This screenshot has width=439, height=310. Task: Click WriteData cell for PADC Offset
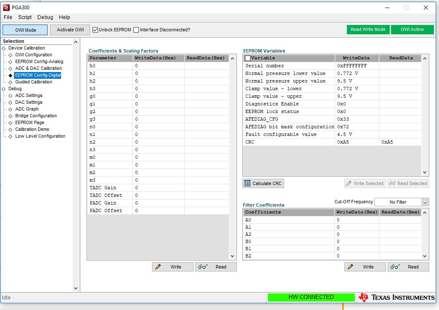(158, 211)
